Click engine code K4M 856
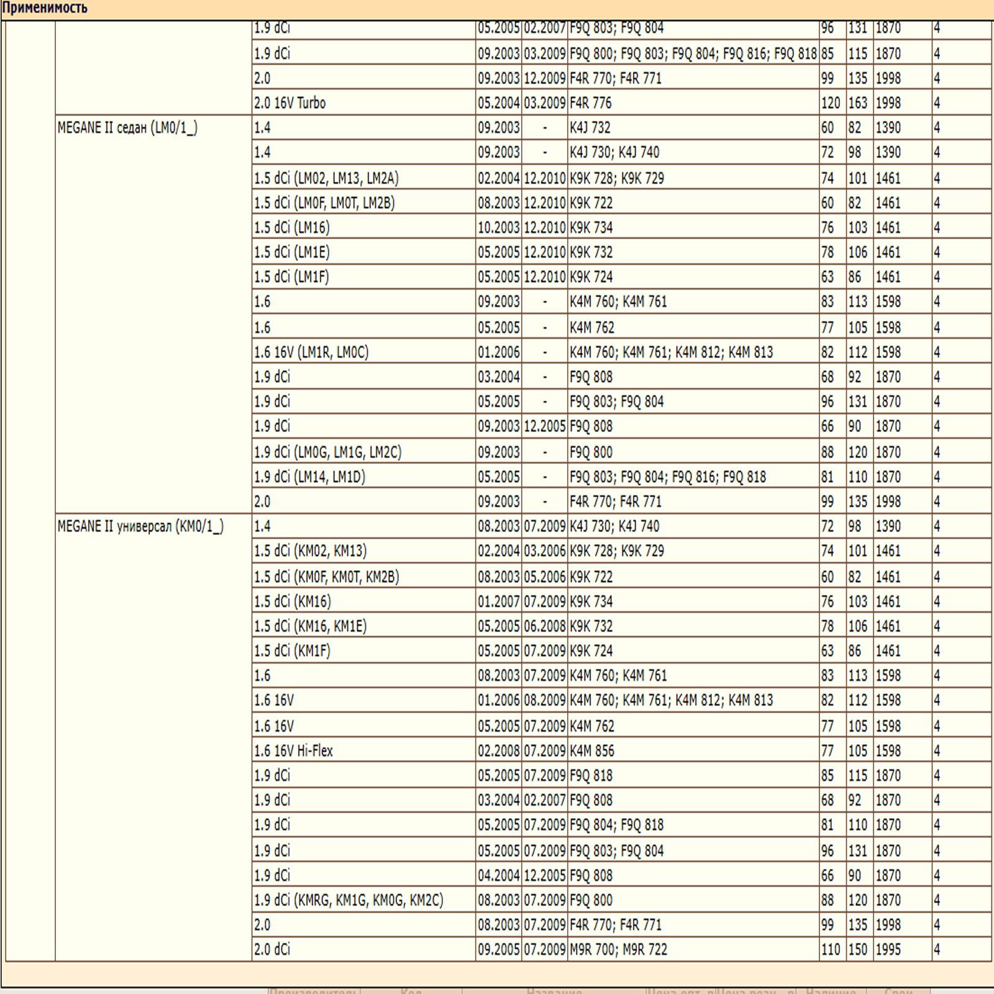 (592, 750)
